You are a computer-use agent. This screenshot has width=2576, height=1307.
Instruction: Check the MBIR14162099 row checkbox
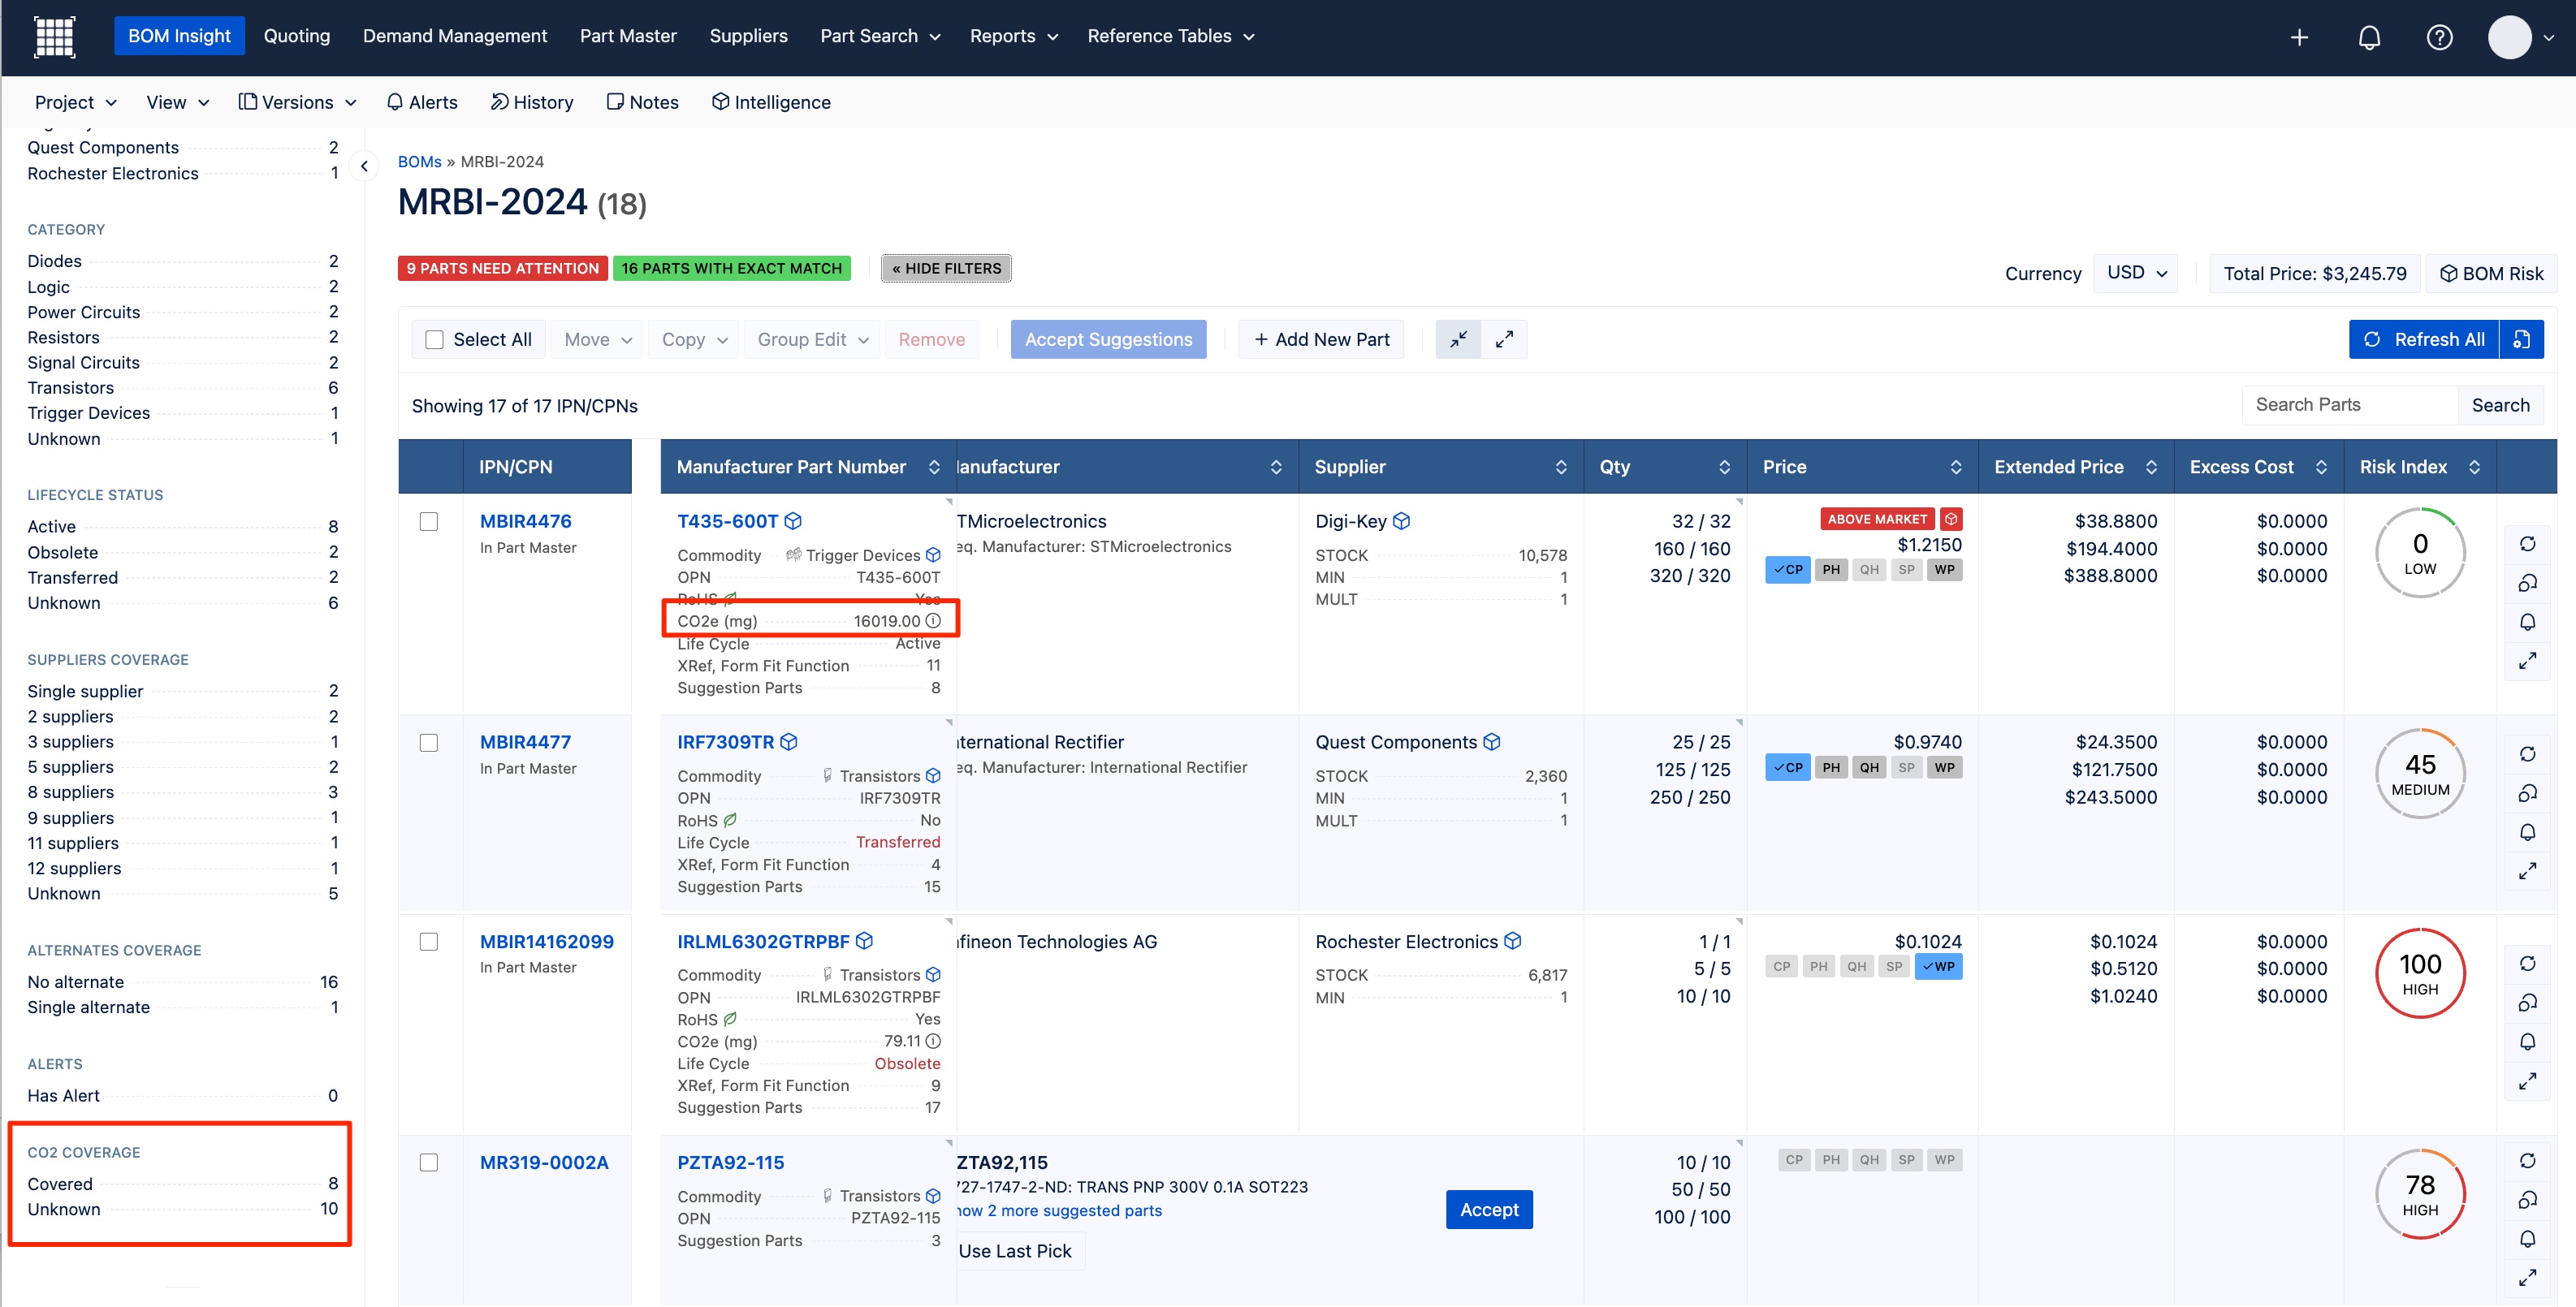(x=429, y=942)
